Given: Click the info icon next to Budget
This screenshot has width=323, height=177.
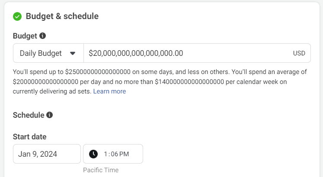Looking at the screenshot, I should point(43,35).
